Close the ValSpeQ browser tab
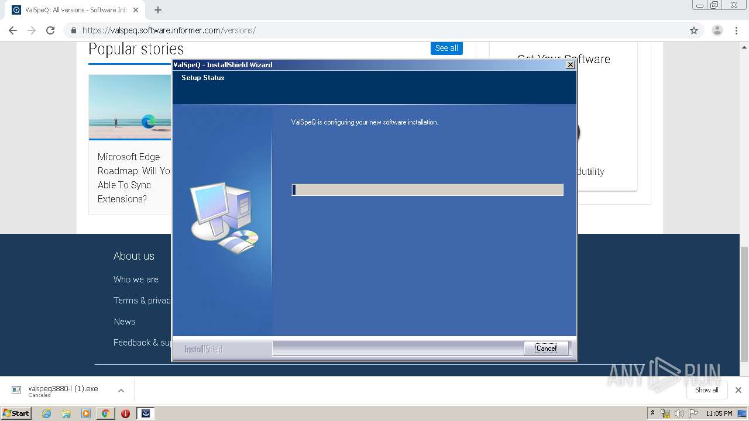 [x=136, y=10]
